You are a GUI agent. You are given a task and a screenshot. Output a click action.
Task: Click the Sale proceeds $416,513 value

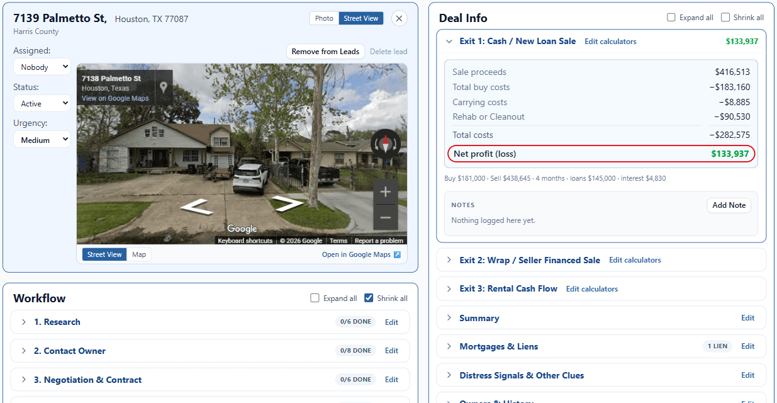(732, 72)
